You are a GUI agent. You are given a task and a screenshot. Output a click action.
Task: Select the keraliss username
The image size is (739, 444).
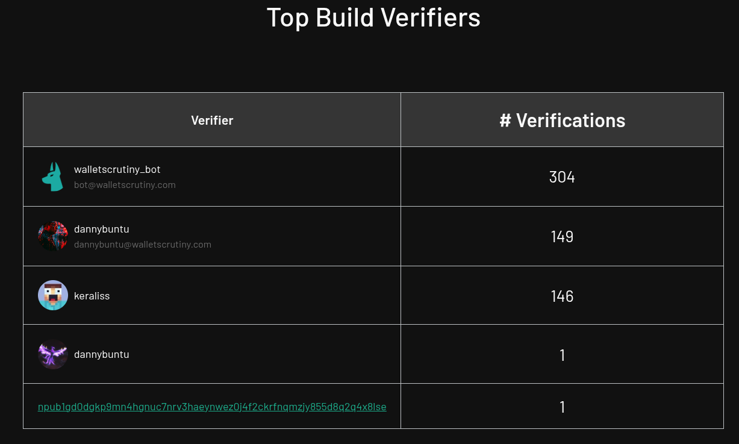tap(92, 296)
